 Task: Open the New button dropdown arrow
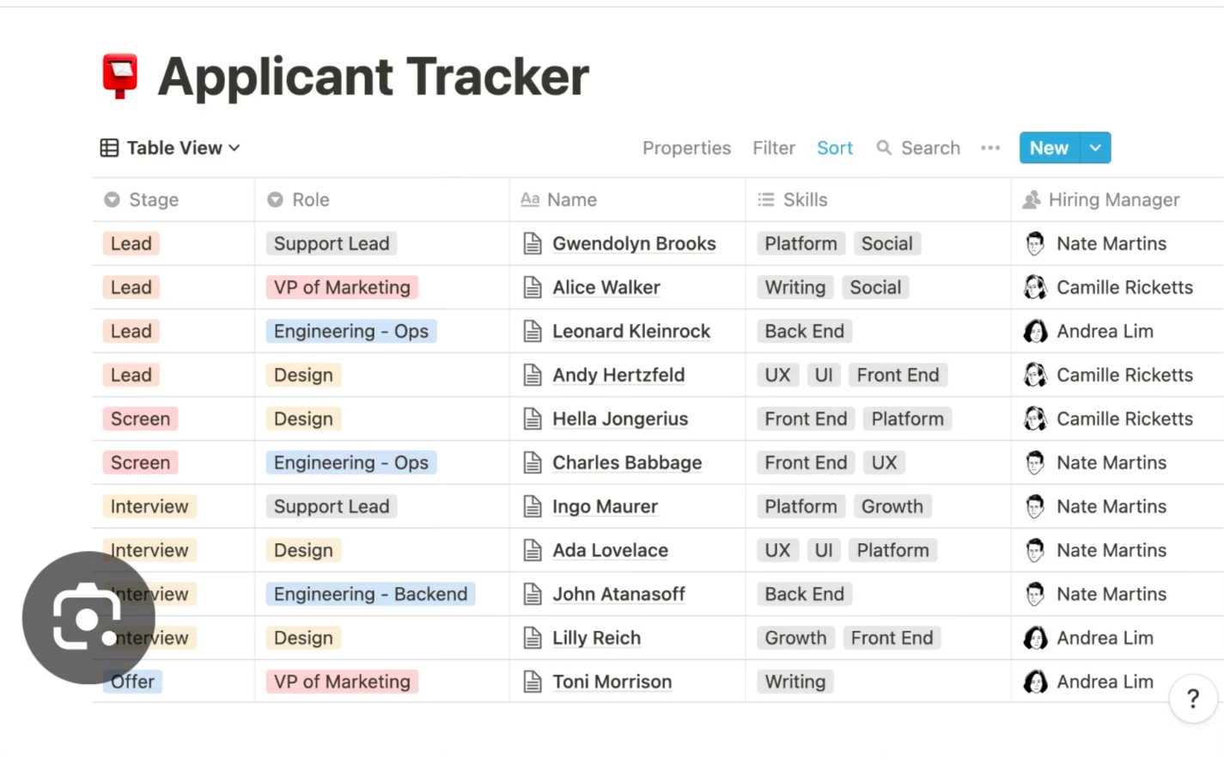[1095, 148]
